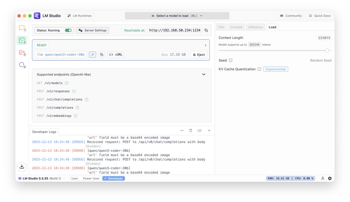Clear the Developer Logs with trash icon

[x=190, y=131]
